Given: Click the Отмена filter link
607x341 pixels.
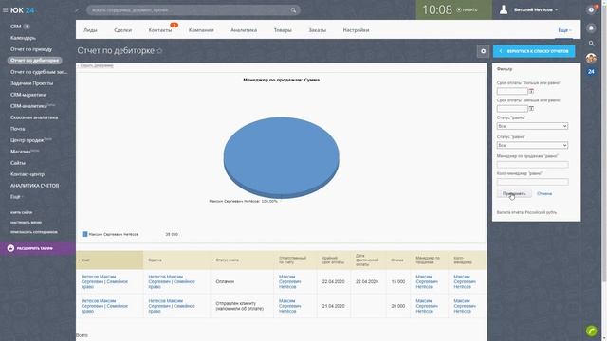Looking at the screenshot, I should click(x=544, y=193).
